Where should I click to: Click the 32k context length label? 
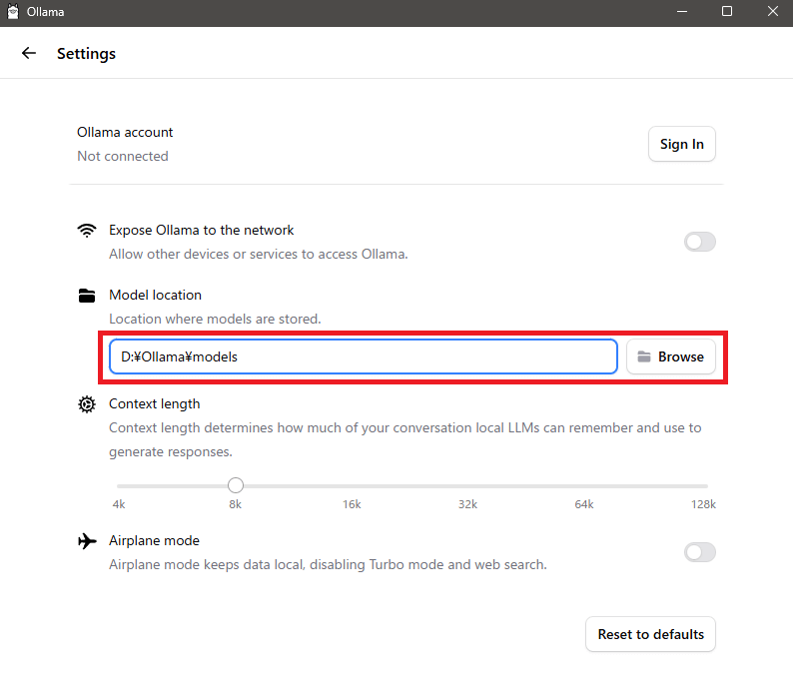coord(467,504)
